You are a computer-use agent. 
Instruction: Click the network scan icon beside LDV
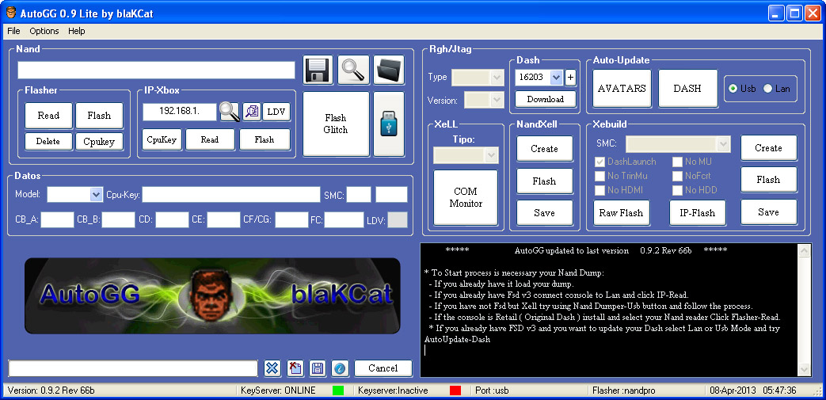click(x=252, y=112)
